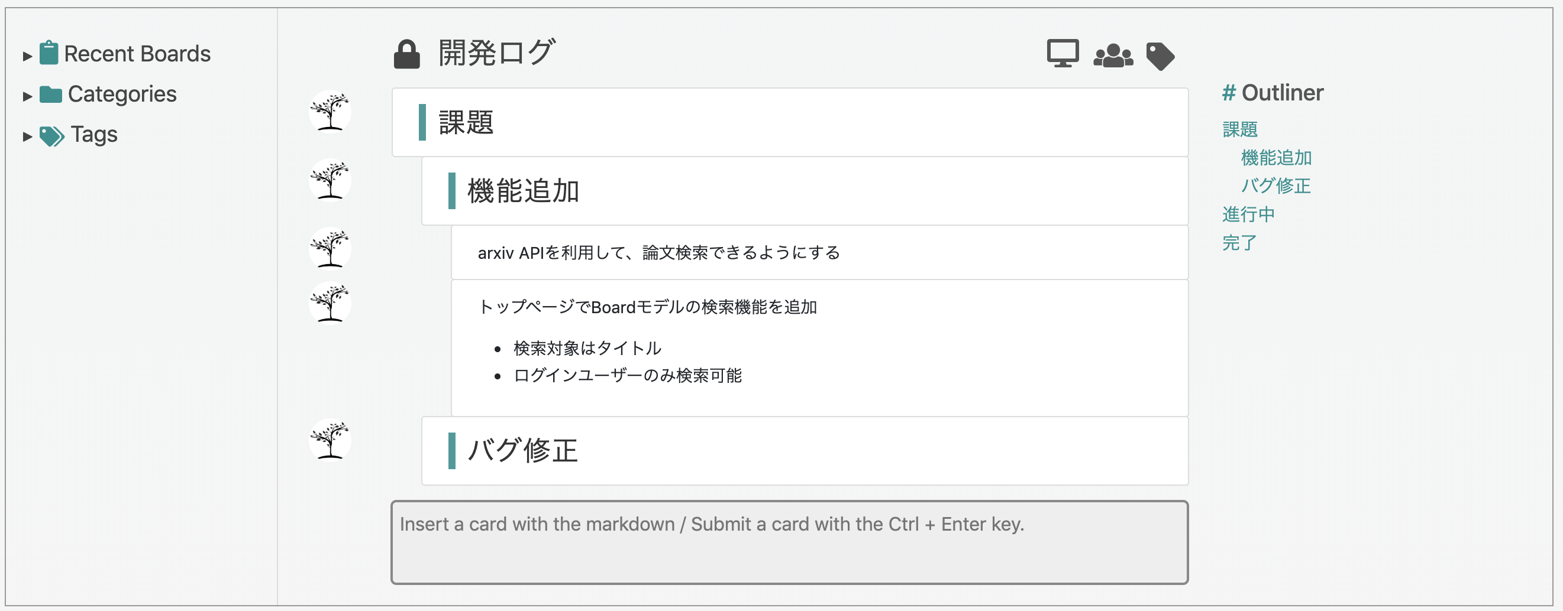Expand the Tags section
1563x611 pixels.
(x=27, y=136)
